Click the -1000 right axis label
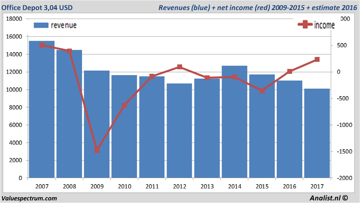Viewport: 360px width, 203px height. (344, 125)
